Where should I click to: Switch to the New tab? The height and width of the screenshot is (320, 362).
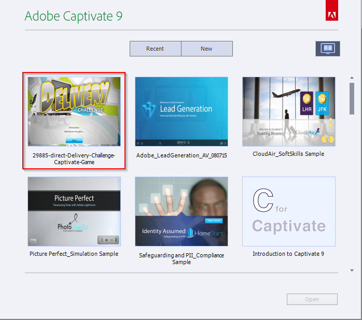(x=207, y=49)
